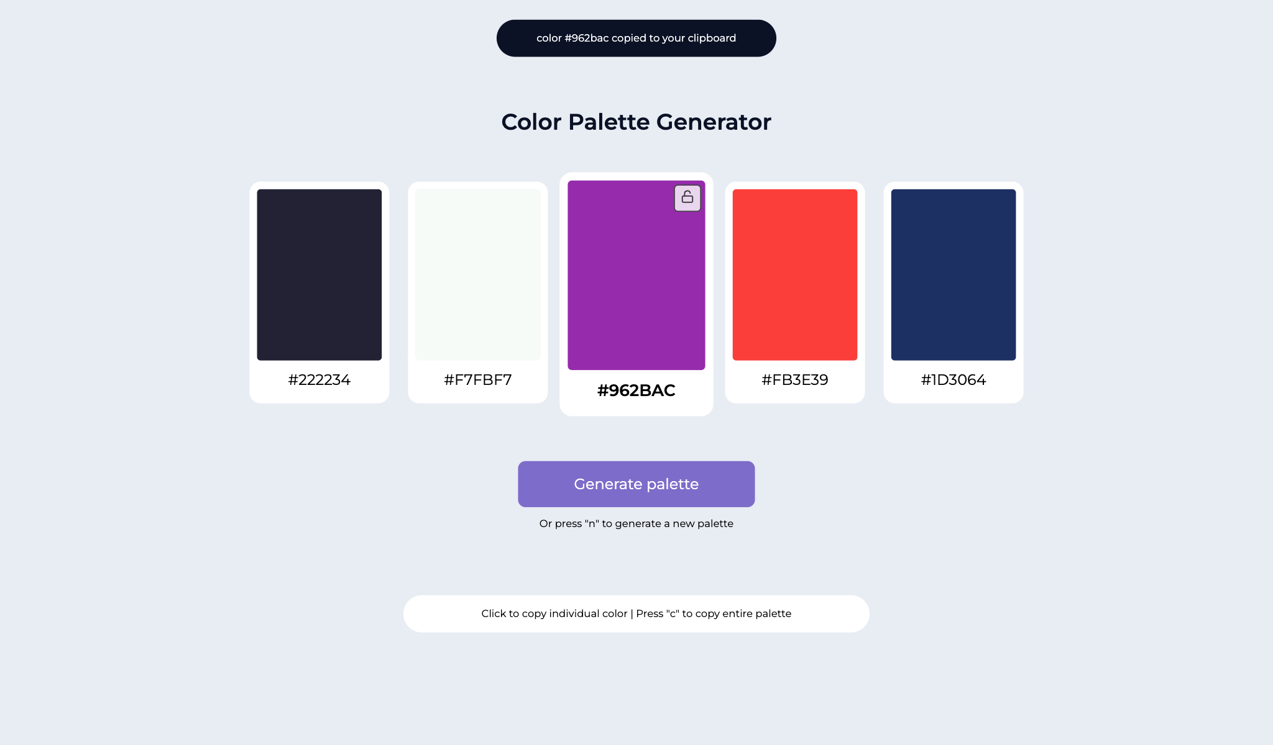Copy the dark #222234 color swatch
Image resolution: width=1273 pixels, height=745 pixels.
319,274
